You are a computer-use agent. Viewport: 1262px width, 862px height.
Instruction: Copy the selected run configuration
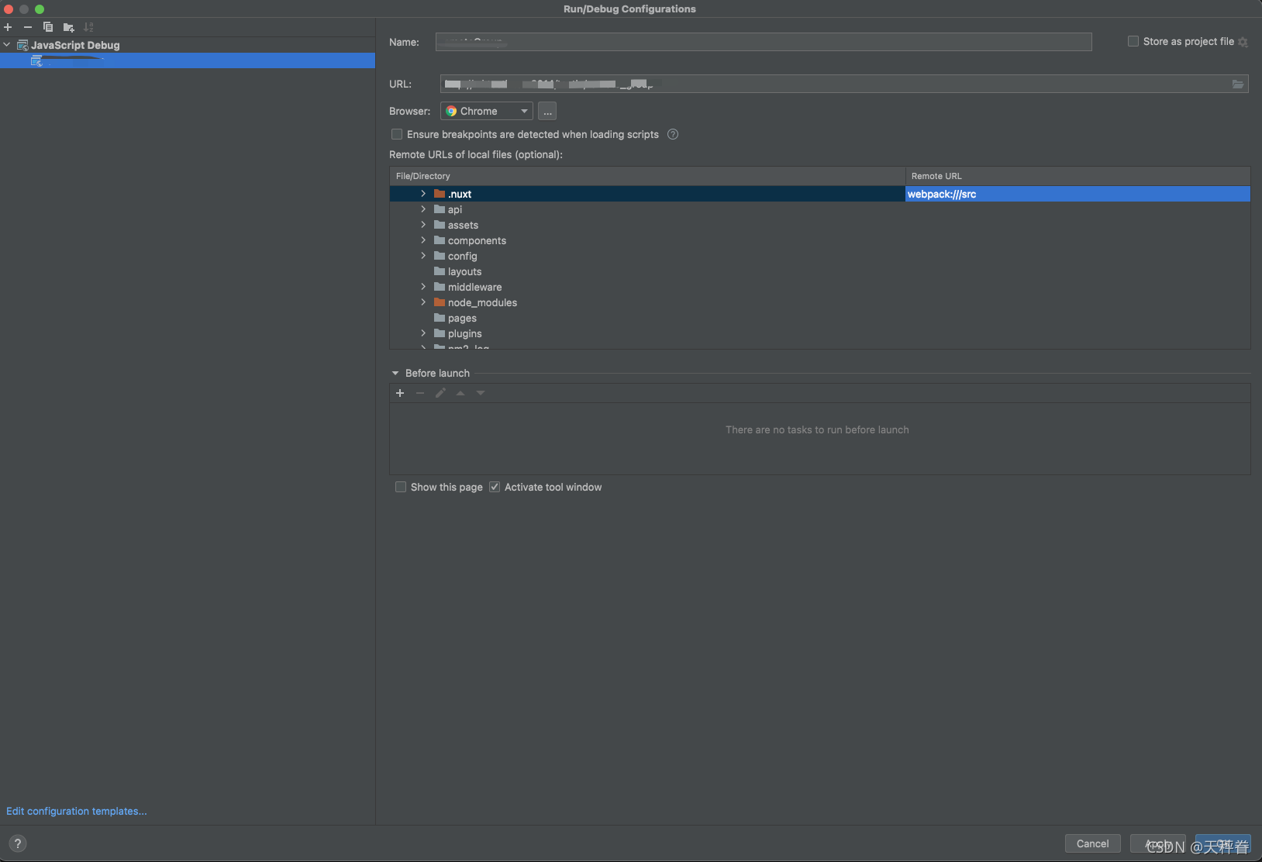click(49, 26)
